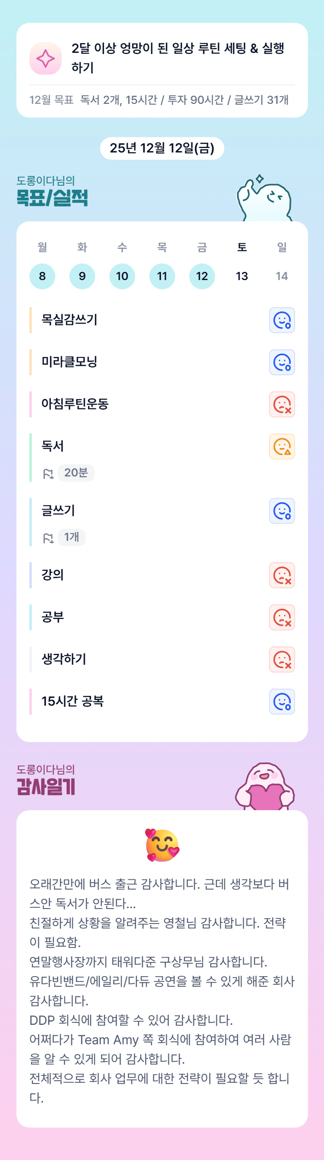This screenshot has width=324, height=1160.
Task: Click the smiling hearts emoji in 감사일기
Action: pos(162,845)
